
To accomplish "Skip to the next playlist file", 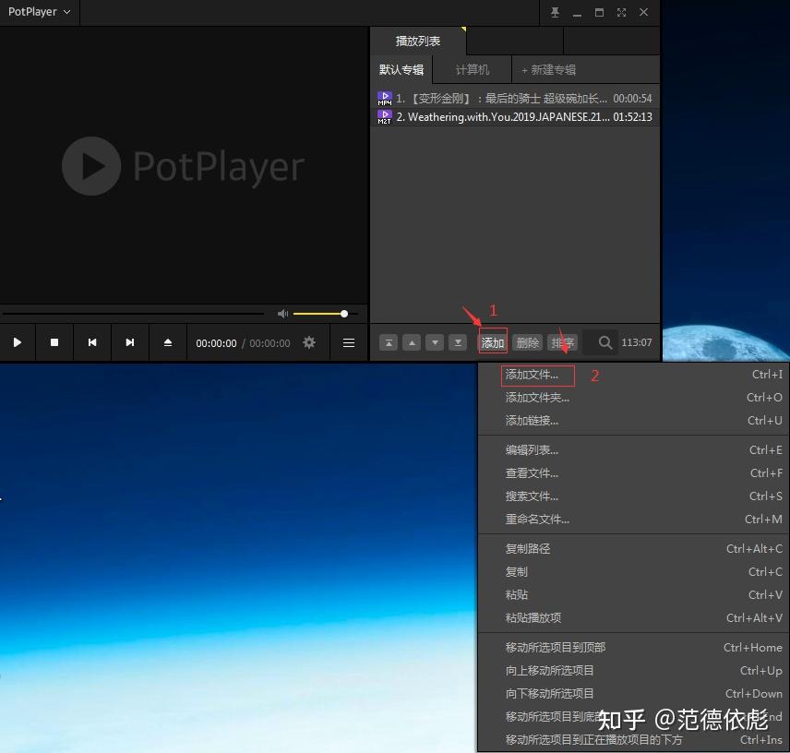I will tap(129, 342).
